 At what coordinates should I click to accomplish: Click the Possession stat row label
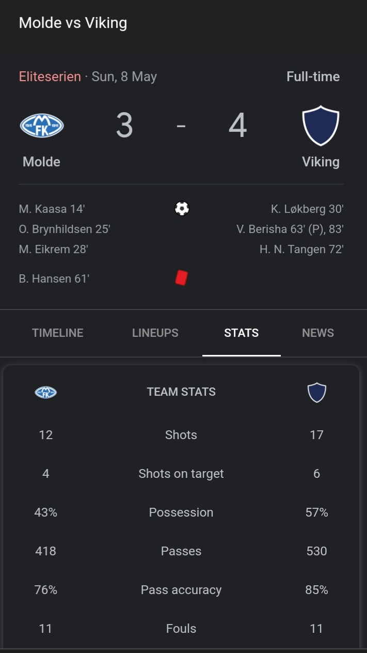point(181,512)
